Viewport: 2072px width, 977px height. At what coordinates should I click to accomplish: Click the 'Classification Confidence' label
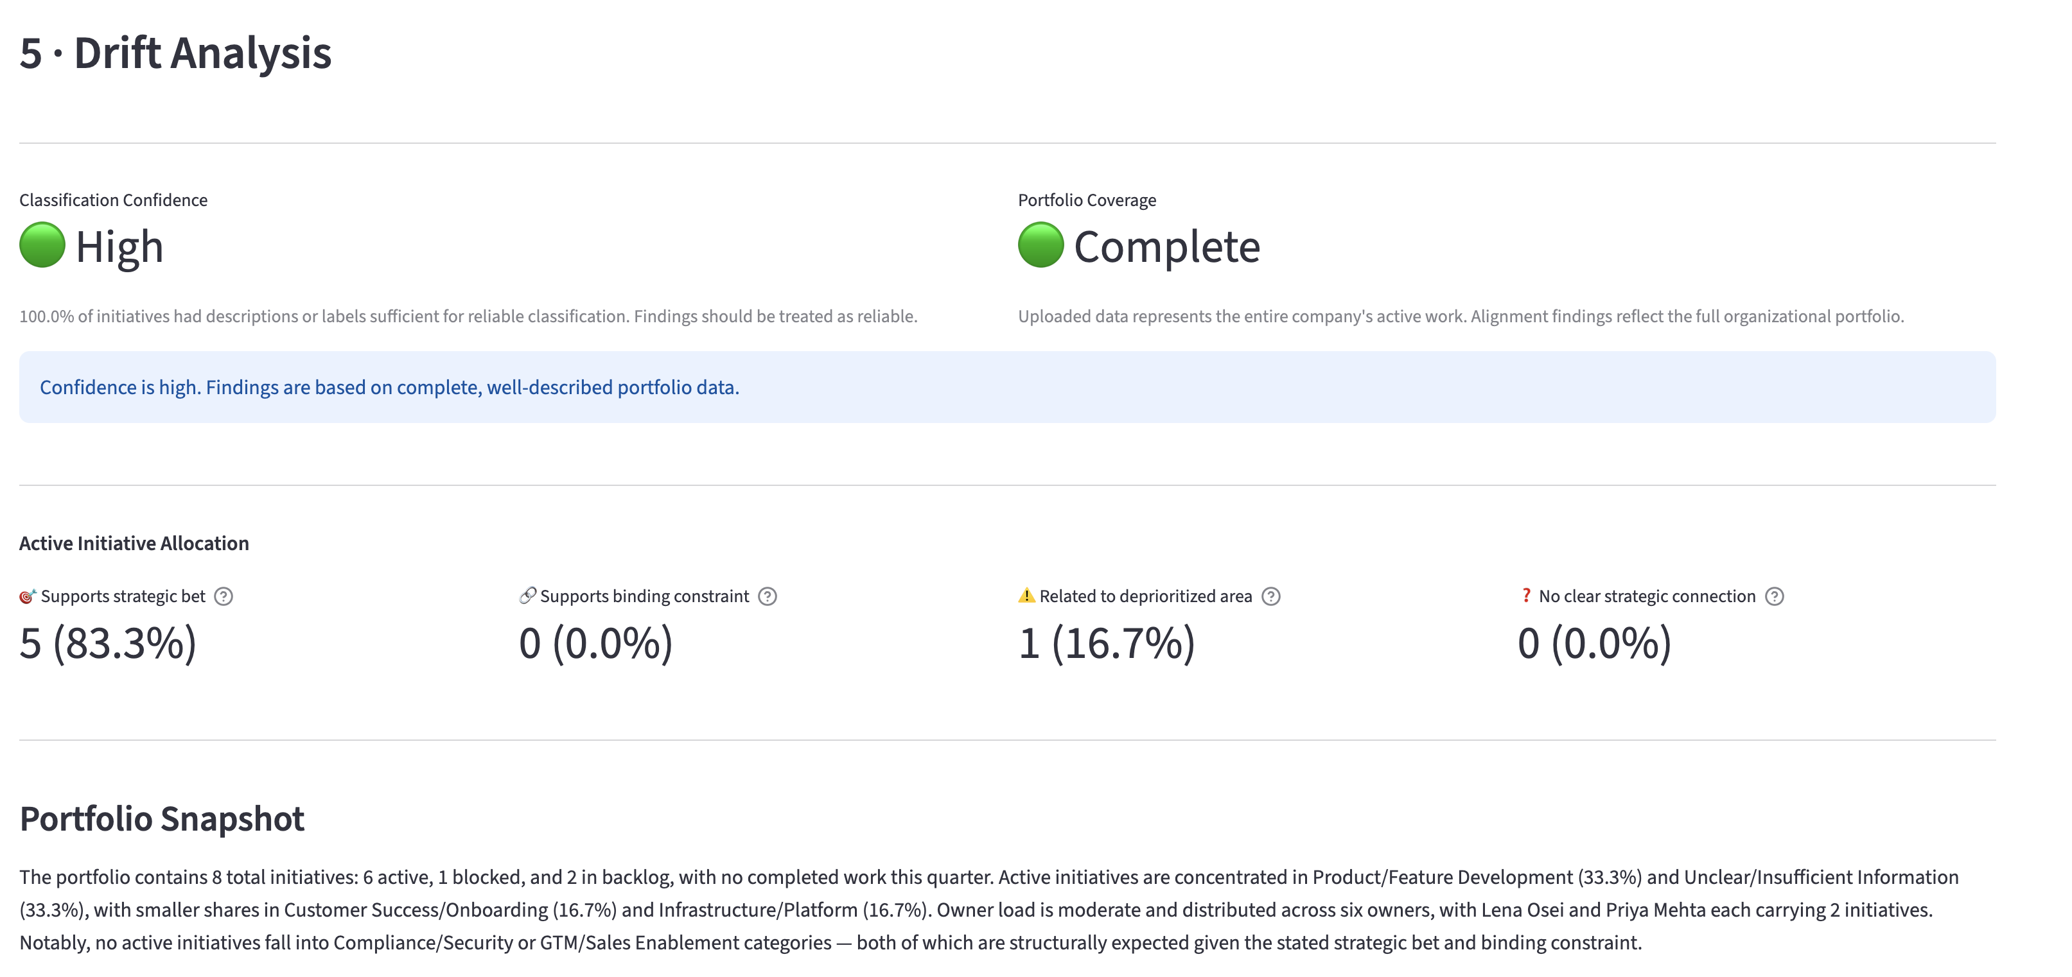click(114, 200)
